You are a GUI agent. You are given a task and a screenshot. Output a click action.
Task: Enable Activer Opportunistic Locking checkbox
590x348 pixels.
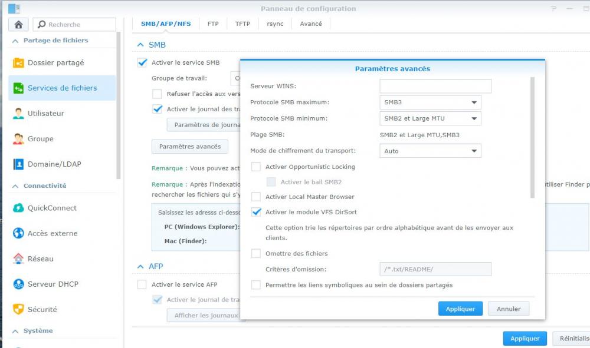click(256, 167)
